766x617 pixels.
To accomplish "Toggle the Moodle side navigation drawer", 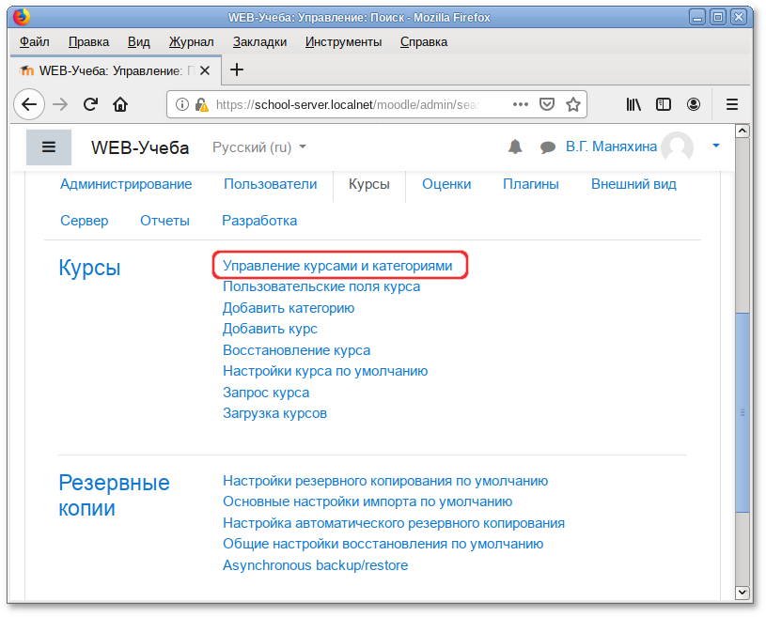I will (x=49, y=147).
